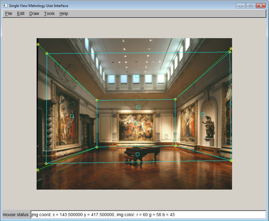Select the back wall's top-left yellow vertex
Screen dimensions: 269x221
point(97,100)
